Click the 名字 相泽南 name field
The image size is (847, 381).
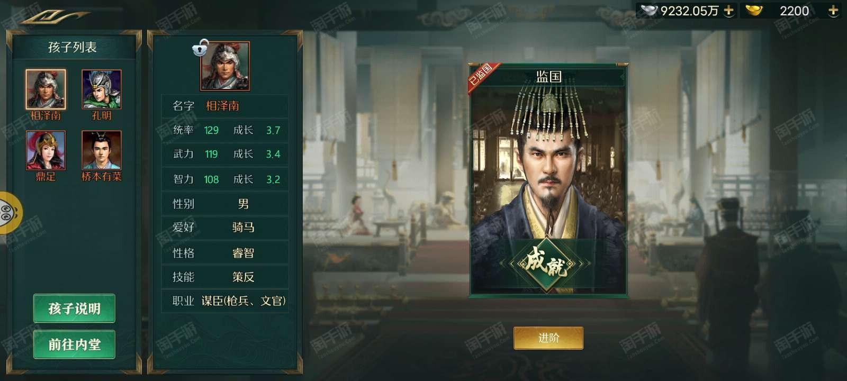[x=225, y=106]
